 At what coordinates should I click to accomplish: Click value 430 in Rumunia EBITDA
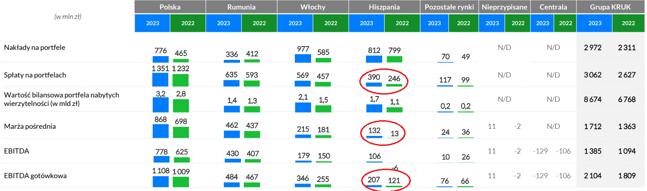[231, 154]
